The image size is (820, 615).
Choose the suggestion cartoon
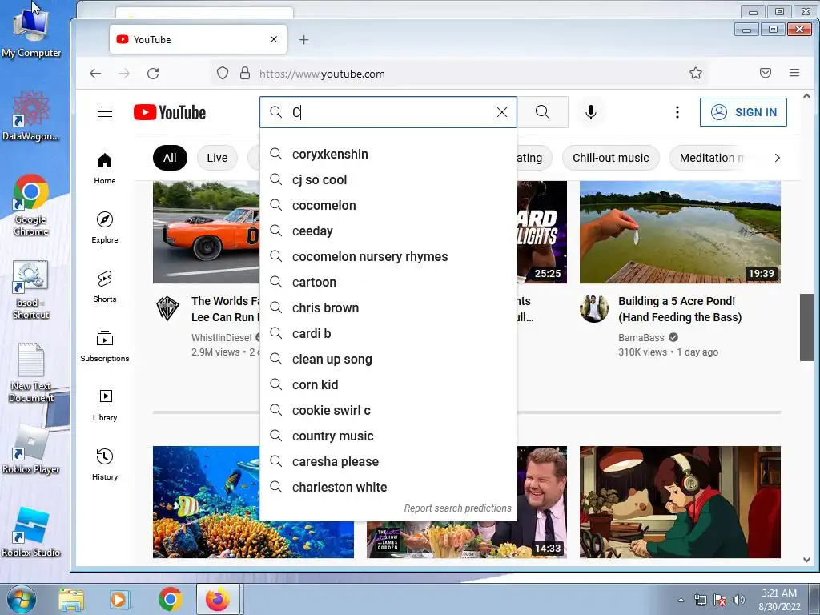388,283
